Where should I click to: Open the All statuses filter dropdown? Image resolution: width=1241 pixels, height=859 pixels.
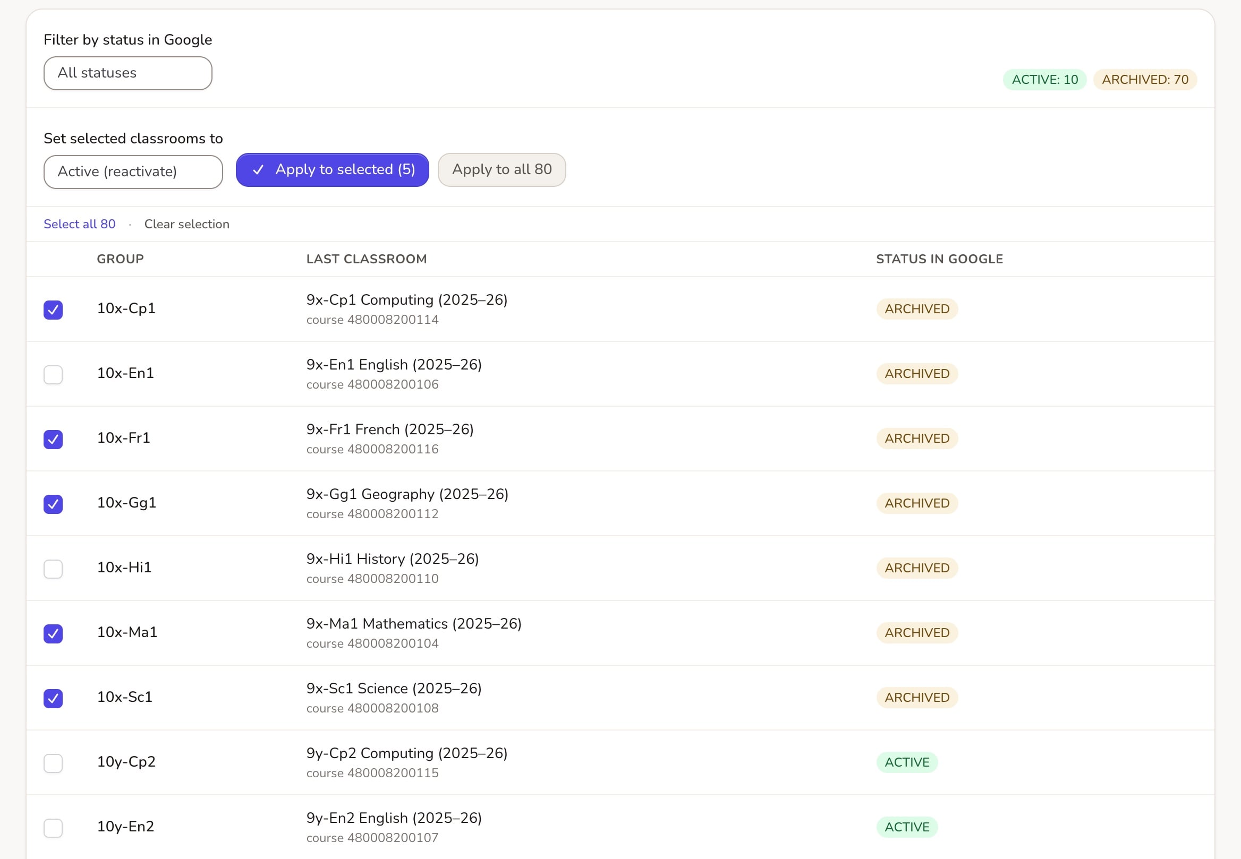click(127, 73)
